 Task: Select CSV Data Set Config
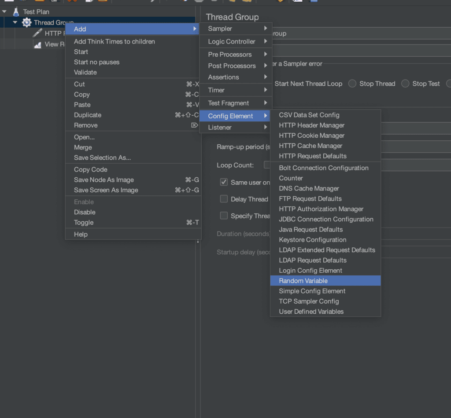click(x=309, y=115)
